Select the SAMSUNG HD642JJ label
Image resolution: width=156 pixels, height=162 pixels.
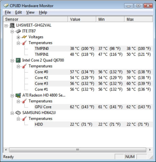click(39, 113)
